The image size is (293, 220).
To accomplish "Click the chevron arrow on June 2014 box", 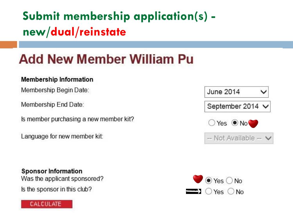I will click(x=264, y=92).
